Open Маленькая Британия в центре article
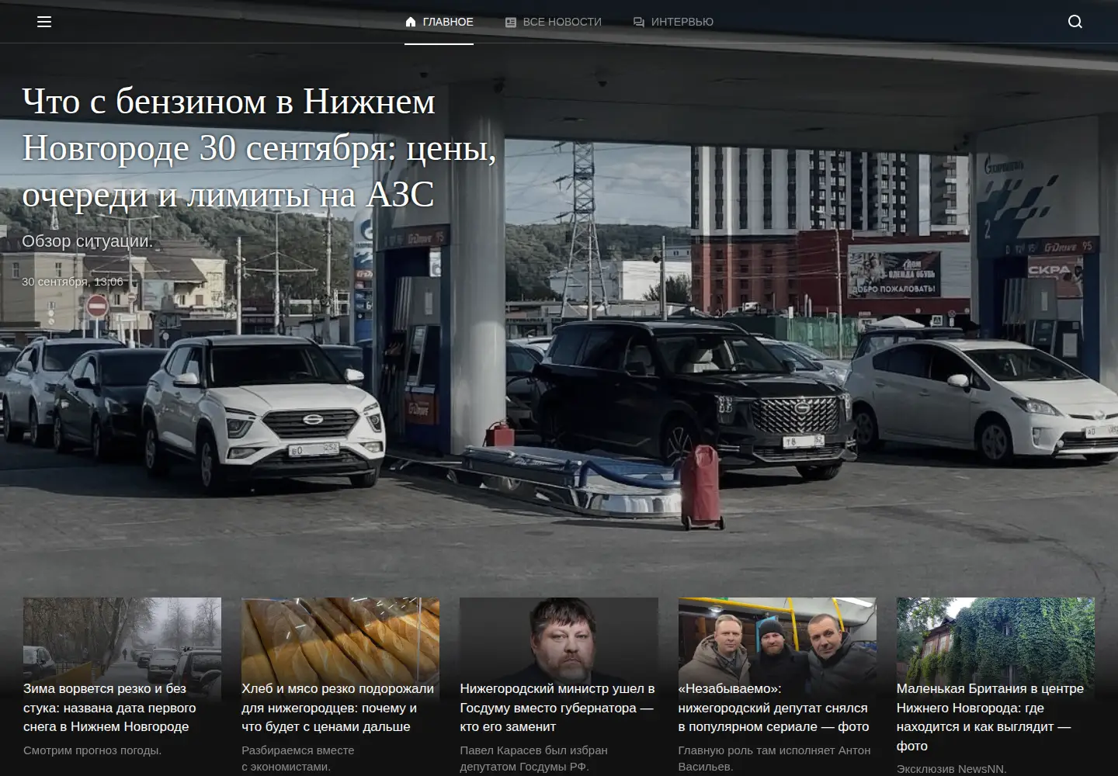Screen dimensions: 1118x776 coord(990,717)
